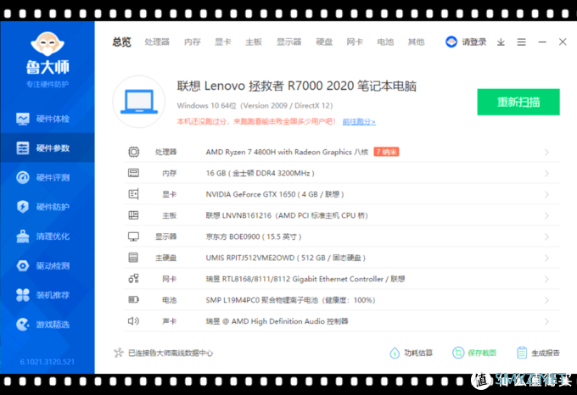Click the laptop device icon
This screenshot has width=577, height=395.
(x=138, y=102)
